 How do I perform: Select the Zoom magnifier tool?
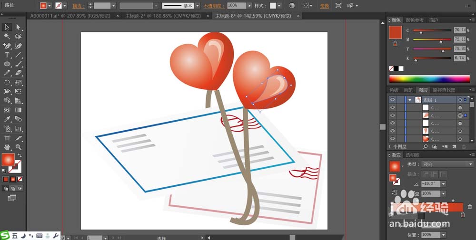(18, 147)
